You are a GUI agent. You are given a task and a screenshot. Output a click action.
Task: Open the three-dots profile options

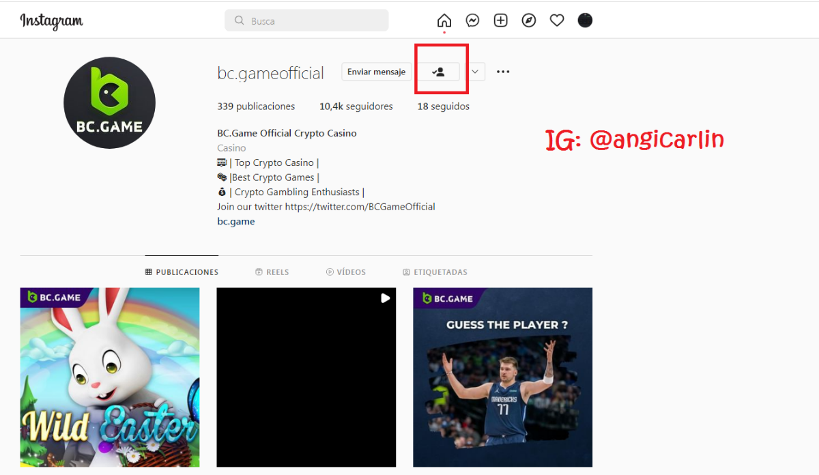pyautogui.click(x=503, y=72)
